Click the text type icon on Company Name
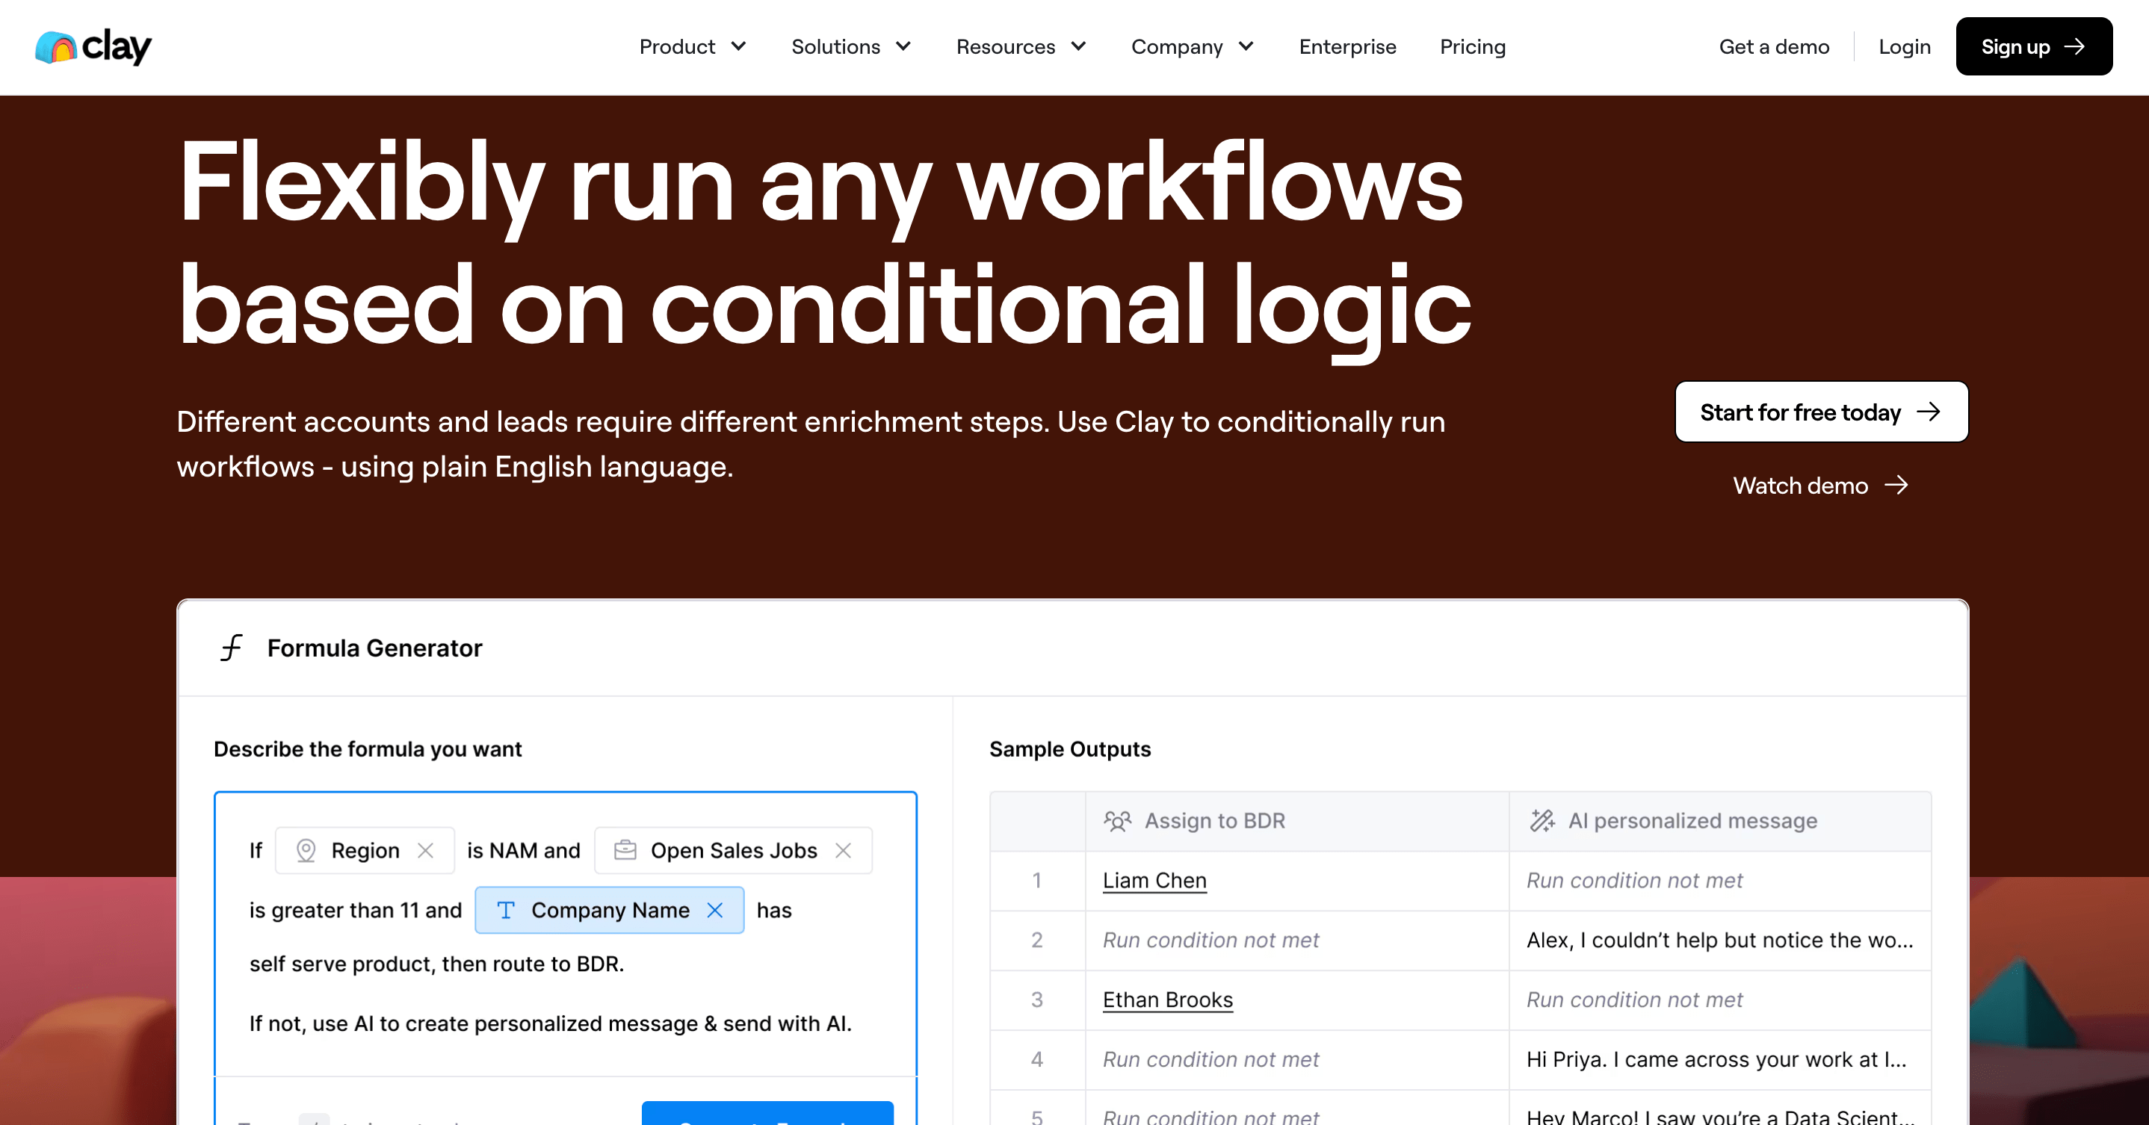Image resolution: width=2149 pixels, height=1125 pixels. [x=506, y=910]
